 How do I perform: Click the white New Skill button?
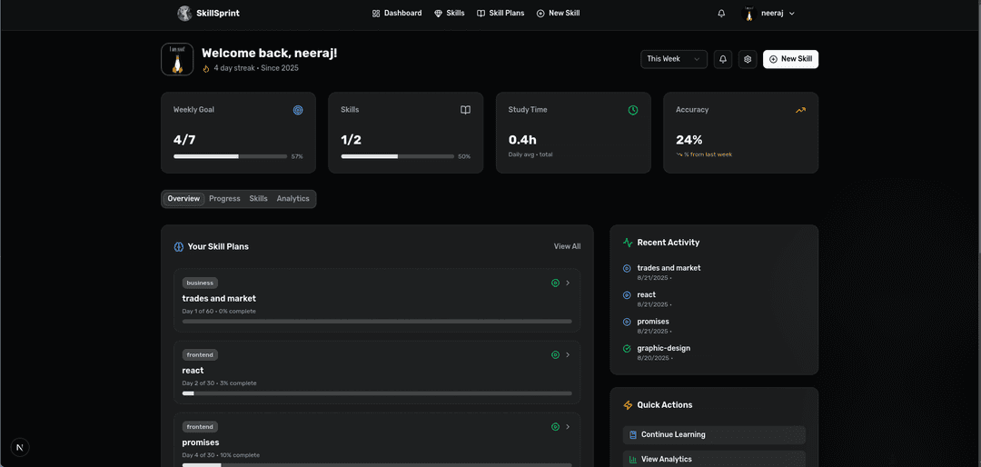(791, 59)
